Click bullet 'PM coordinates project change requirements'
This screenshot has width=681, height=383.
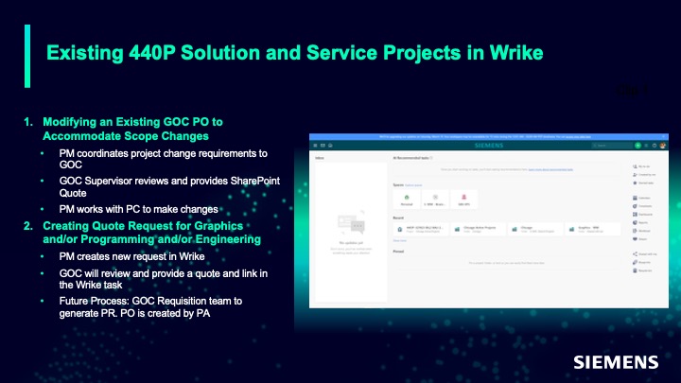[164, 159]
